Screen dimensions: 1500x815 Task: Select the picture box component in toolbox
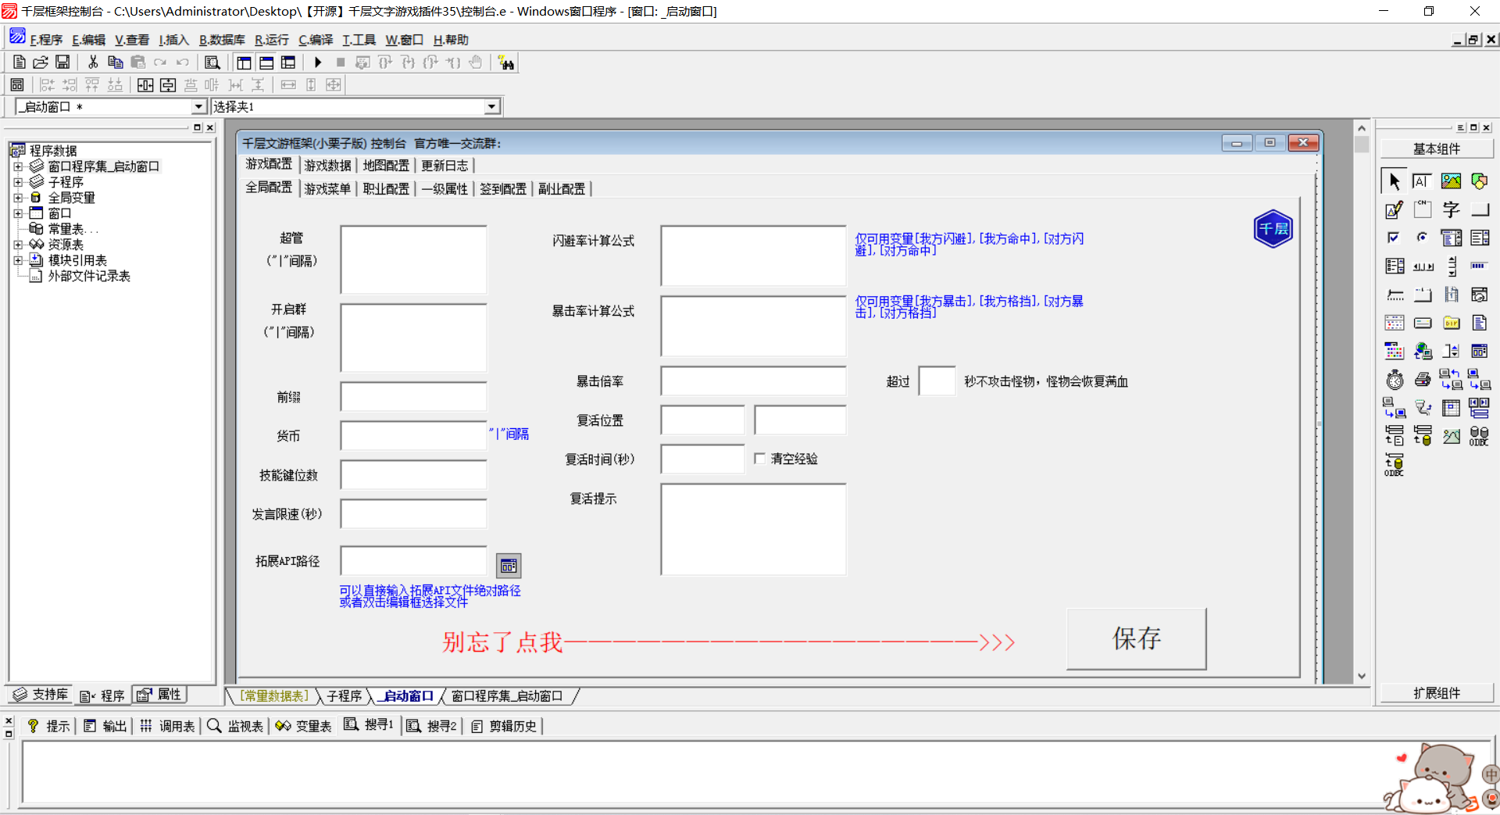[x=1451, y=181]
